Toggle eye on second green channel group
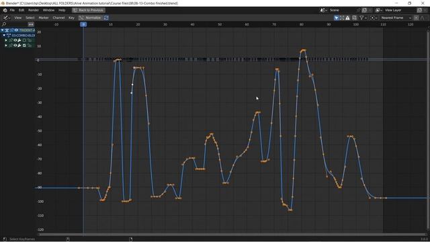The image size is (430, 242). (15, 45)
